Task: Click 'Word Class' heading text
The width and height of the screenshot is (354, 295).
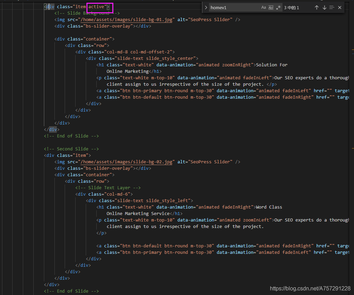Action: tap(269, 207)
